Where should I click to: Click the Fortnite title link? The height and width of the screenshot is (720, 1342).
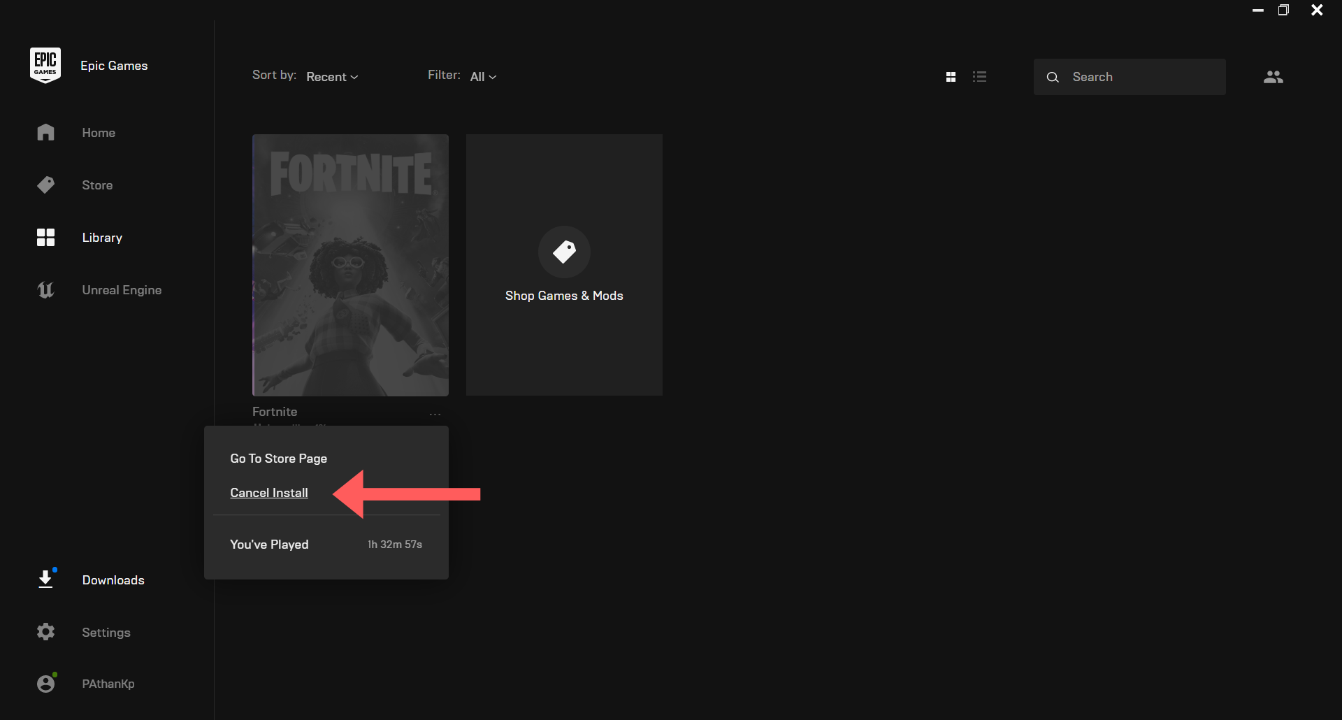point(274,411)
